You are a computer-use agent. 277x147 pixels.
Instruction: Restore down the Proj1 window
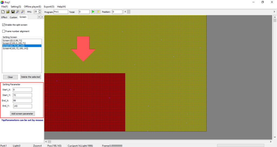[262, 2]
